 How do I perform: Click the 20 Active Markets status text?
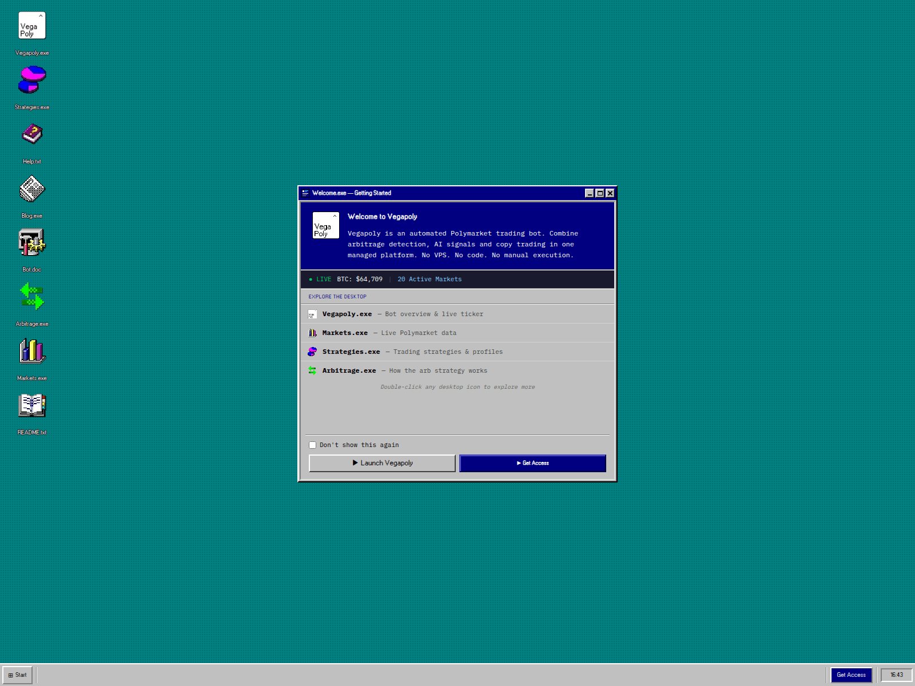(x=429, y=280)
